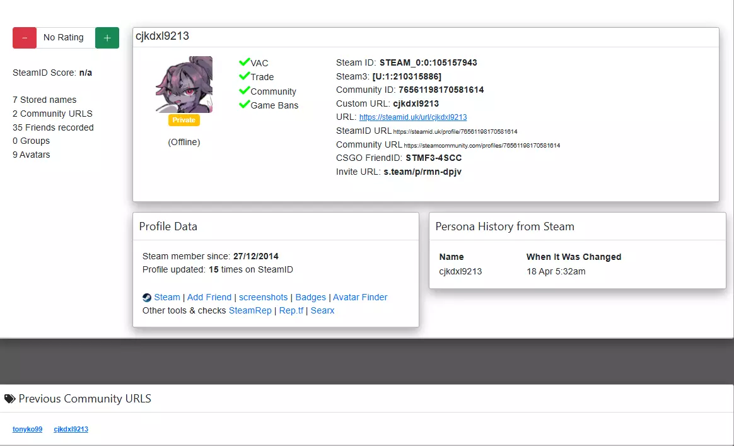
Task: Open the SteamRep check link
Action: (x=250, y=310)
